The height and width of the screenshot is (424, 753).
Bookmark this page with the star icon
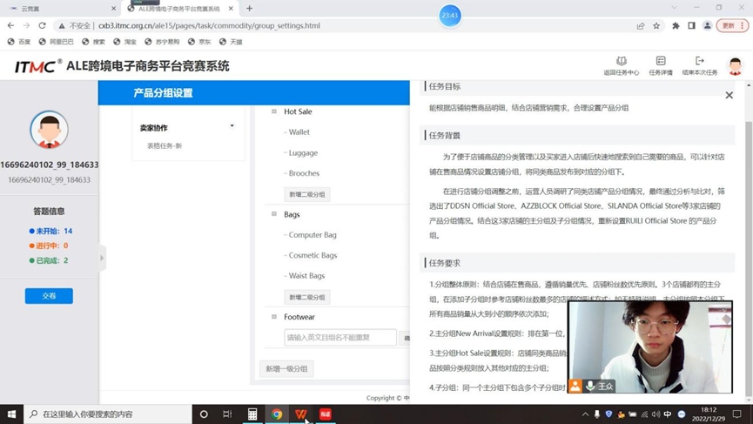656,26
